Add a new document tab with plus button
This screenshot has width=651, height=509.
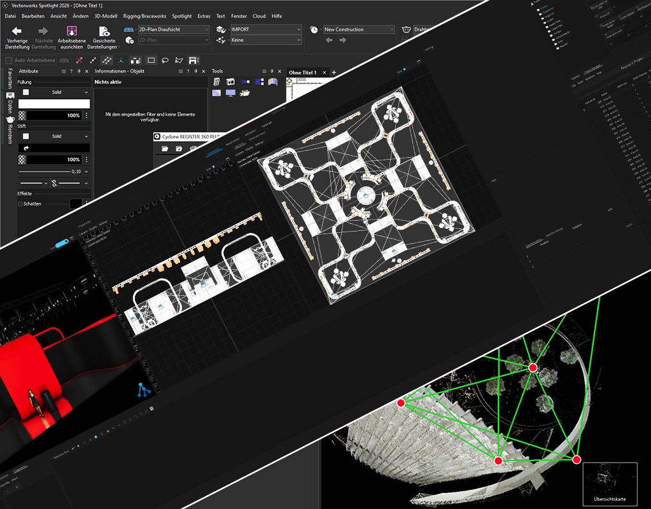tap(334, 73)
